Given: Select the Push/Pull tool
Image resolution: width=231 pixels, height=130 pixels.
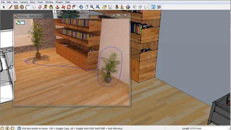Looking at the screenshot, I should click(x=57, y=7).
